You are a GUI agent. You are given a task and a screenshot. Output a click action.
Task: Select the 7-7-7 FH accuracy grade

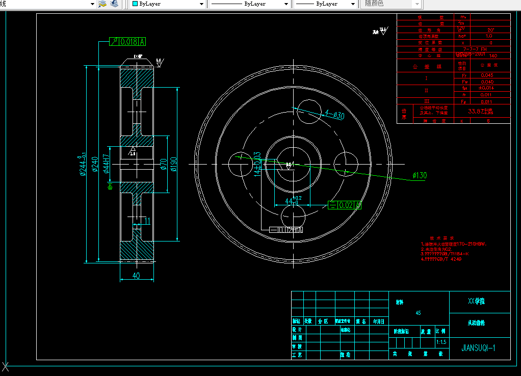click(475, 49)
